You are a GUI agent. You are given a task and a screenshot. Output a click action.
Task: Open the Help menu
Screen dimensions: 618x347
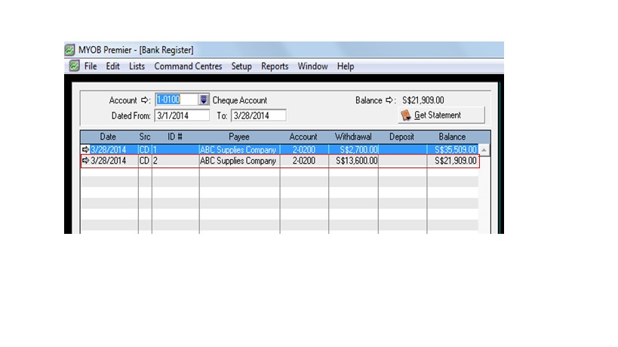coord(346,66)
